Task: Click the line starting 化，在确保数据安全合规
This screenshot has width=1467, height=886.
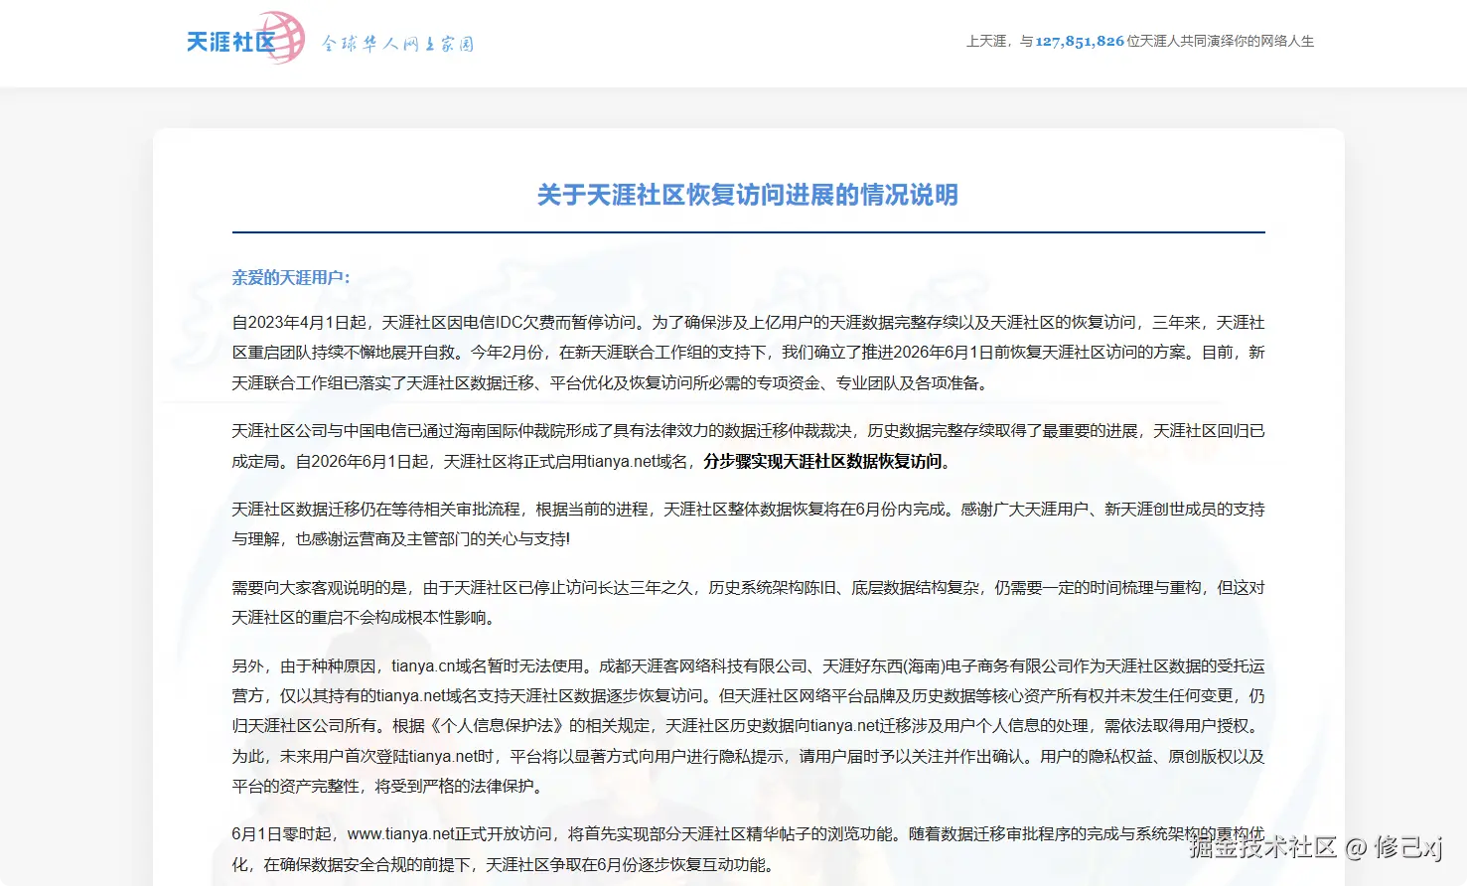Action: point(503,865)
